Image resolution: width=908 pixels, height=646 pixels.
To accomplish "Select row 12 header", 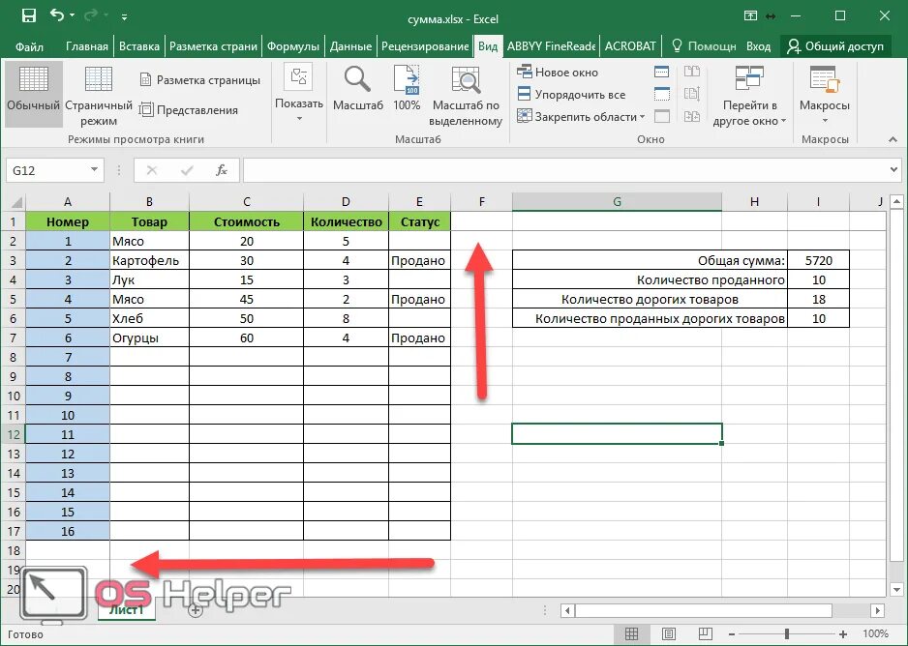I will tap(14, 434).
